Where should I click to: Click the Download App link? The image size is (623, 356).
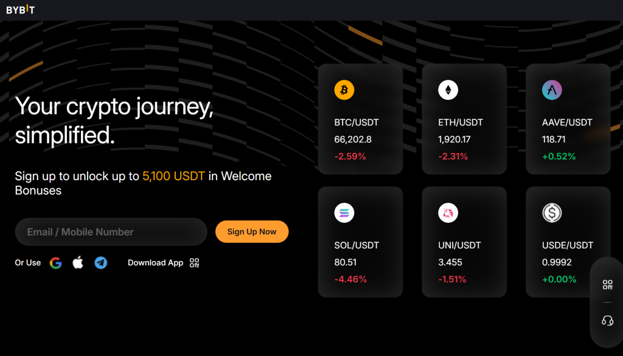point(155,262)
